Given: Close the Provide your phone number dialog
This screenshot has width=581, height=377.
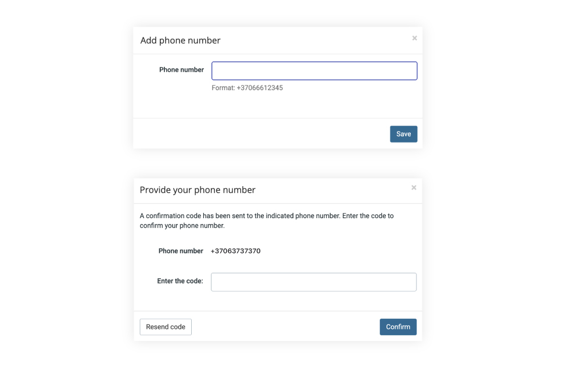Looking at the screenshot, I should click(414, 188).
